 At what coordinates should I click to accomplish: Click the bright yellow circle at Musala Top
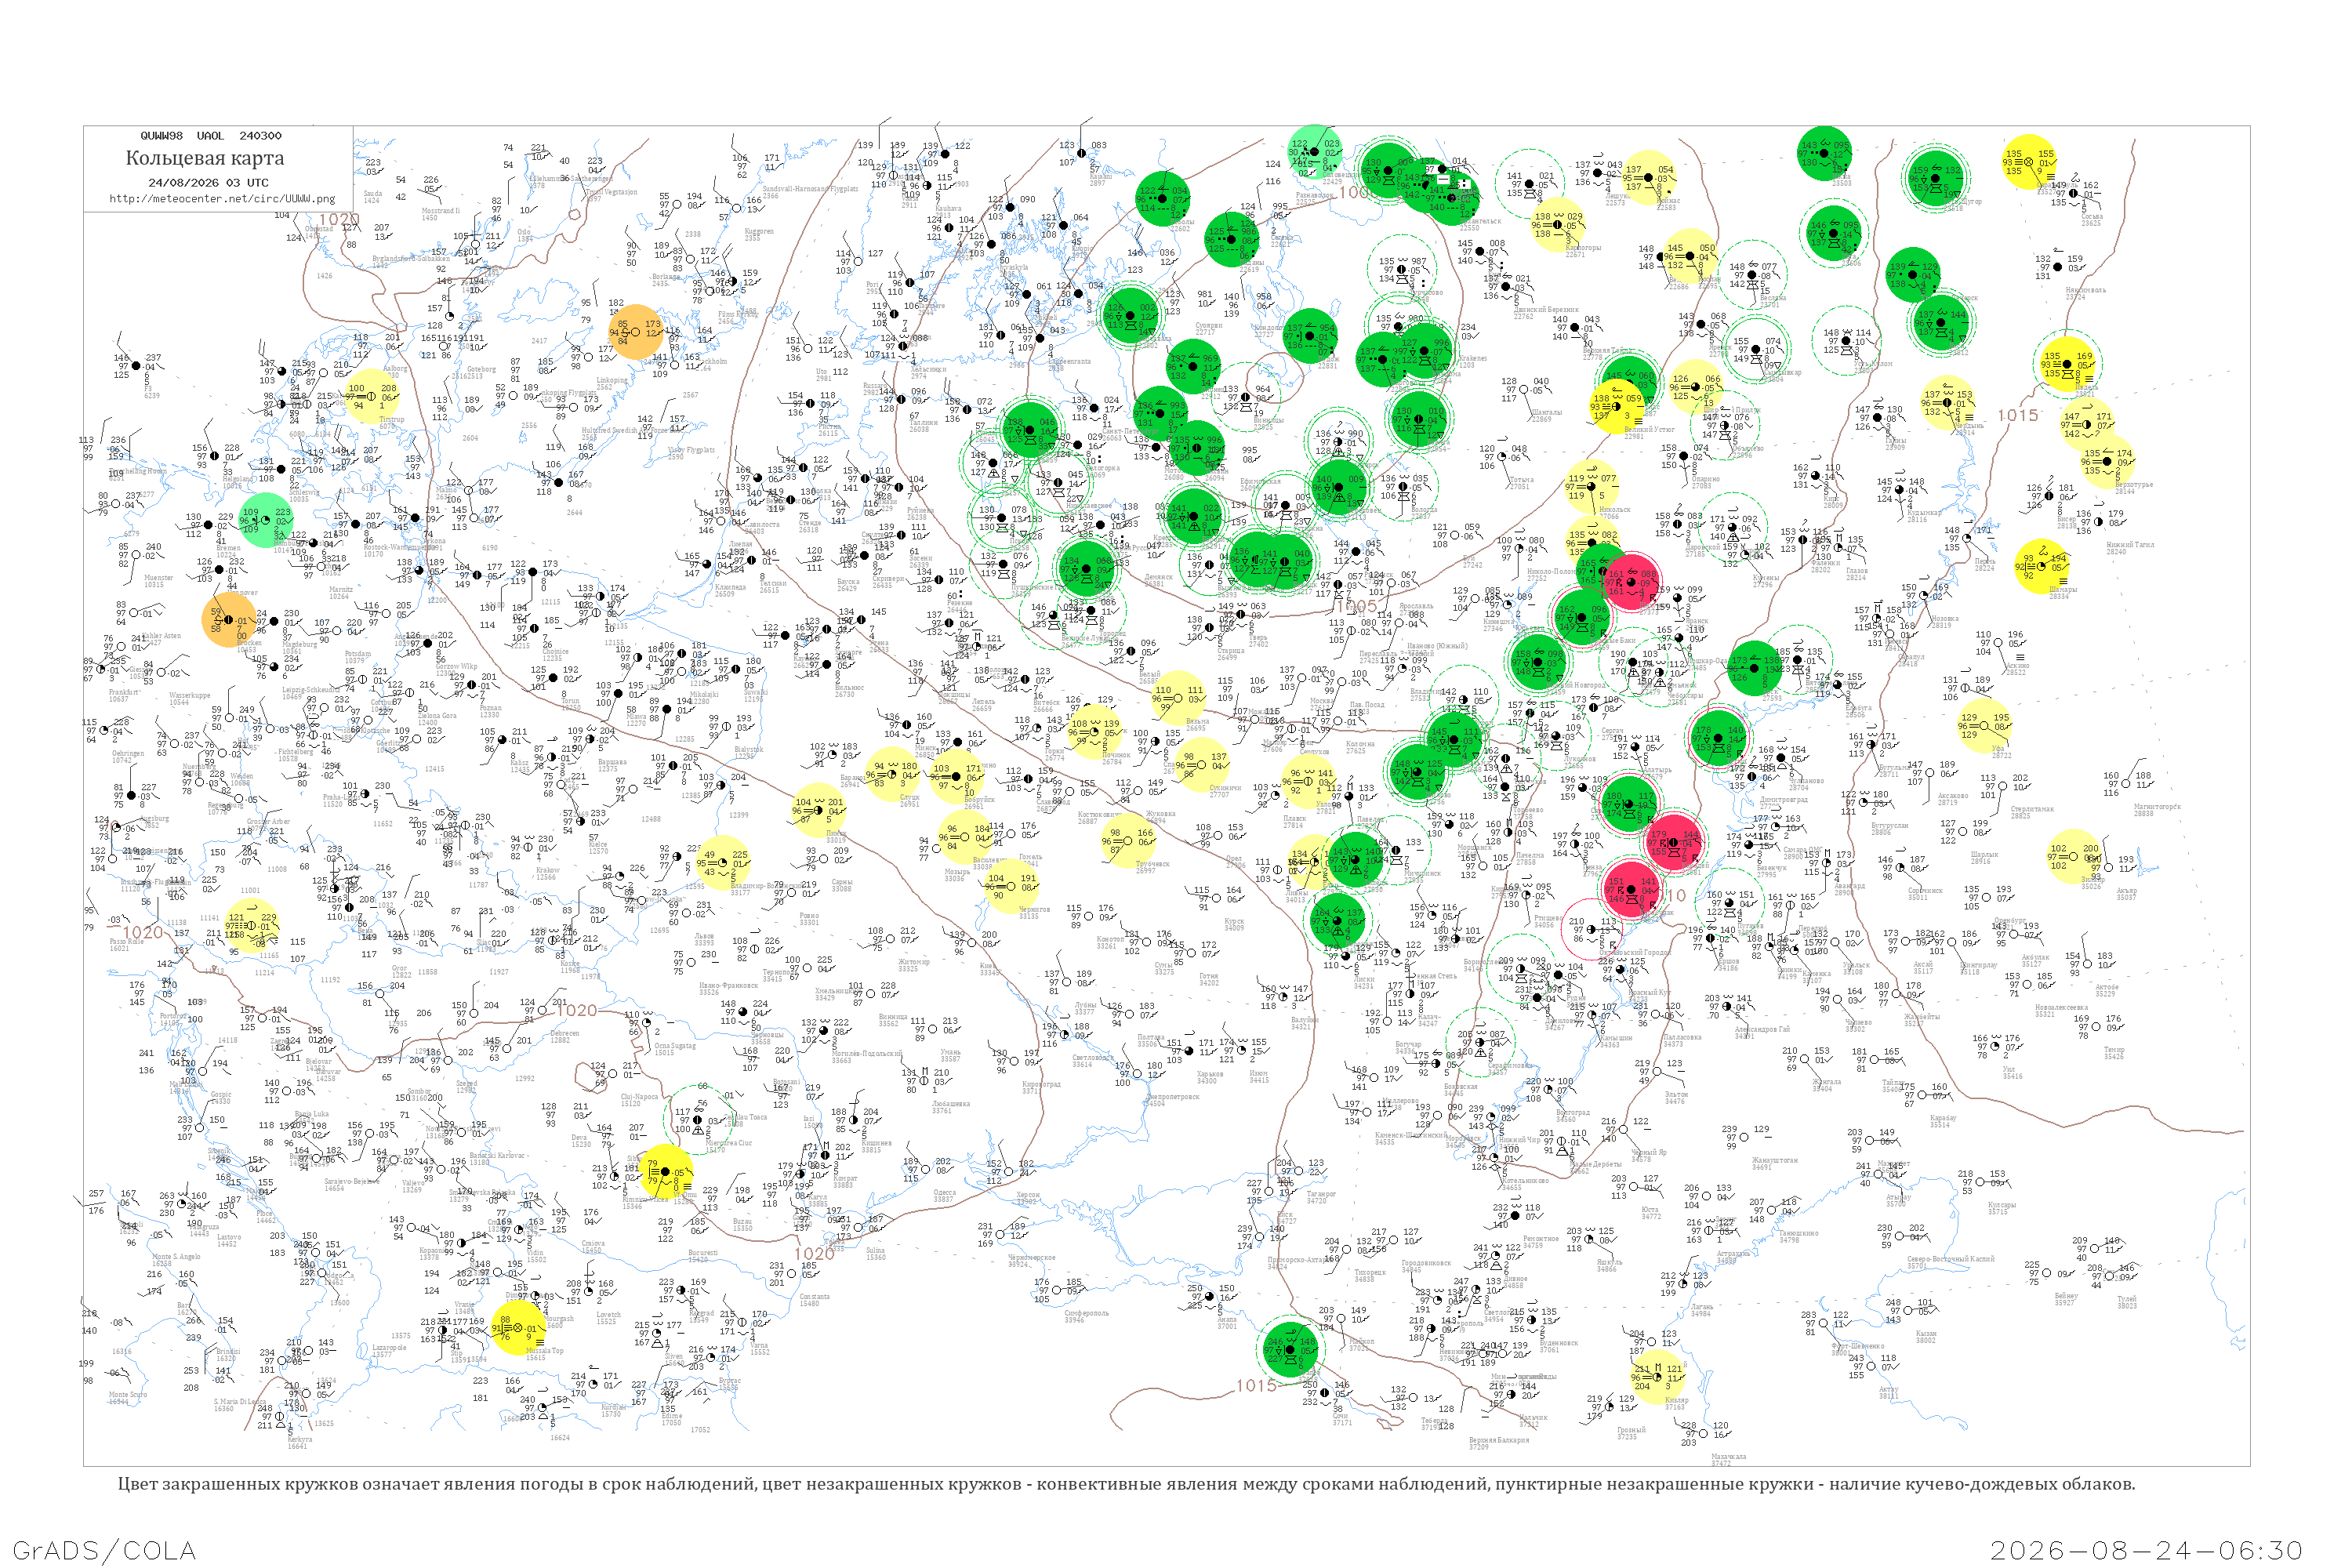[x=518, y=1328]
